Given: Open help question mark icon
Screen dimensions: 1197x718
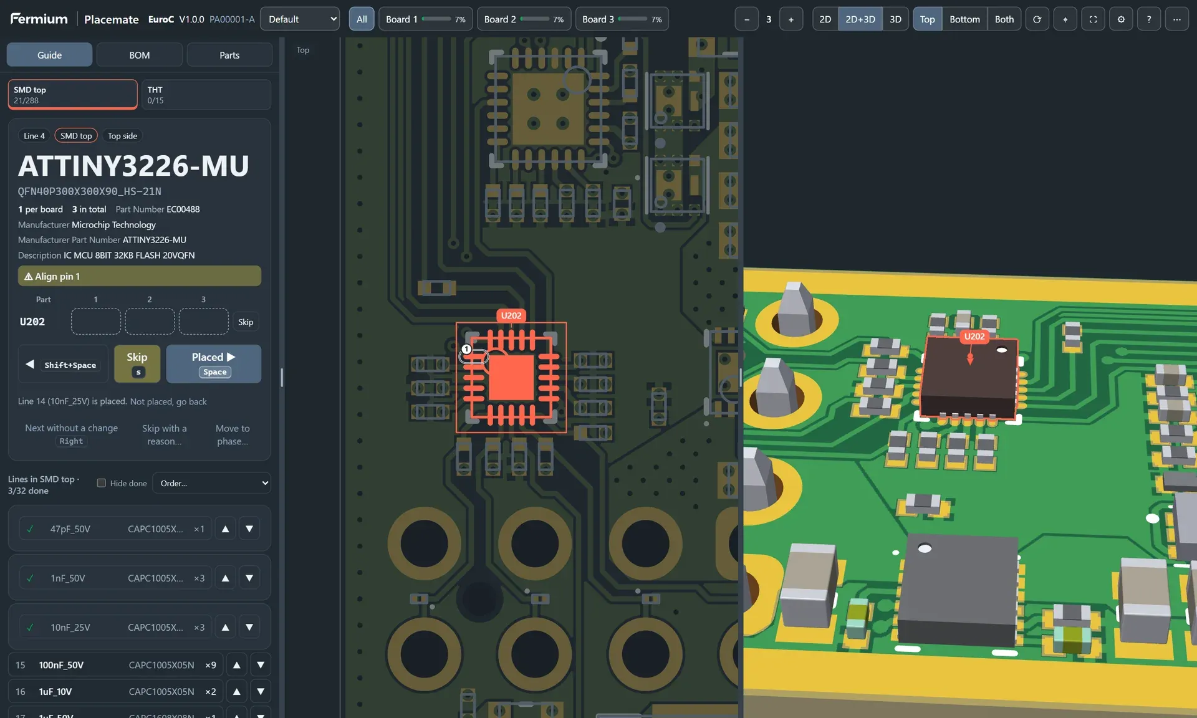Looking at the screenshot, I should coord(1149,19).
